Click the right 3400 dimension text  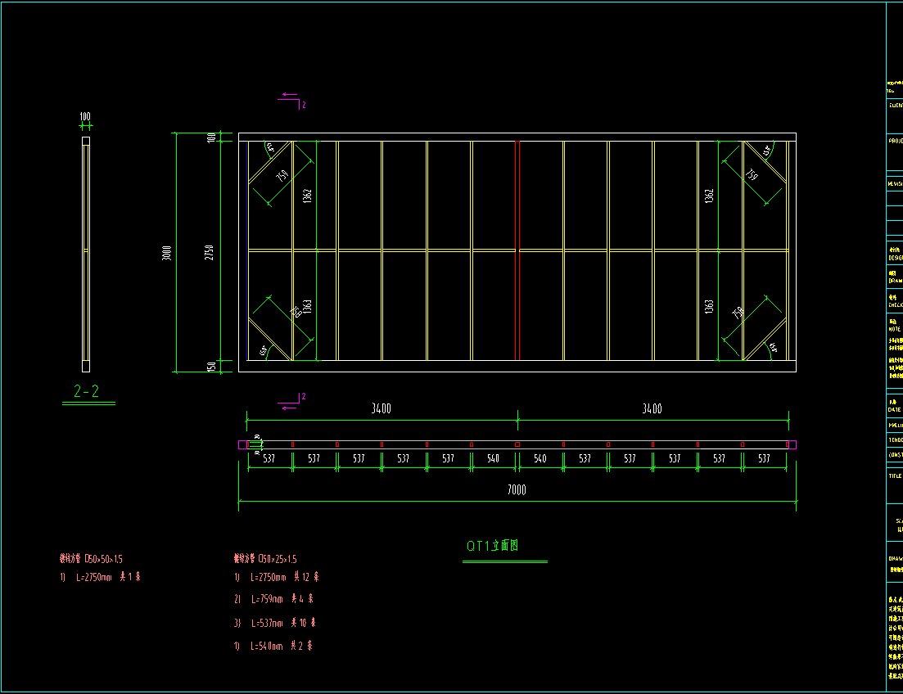point(652,409)
